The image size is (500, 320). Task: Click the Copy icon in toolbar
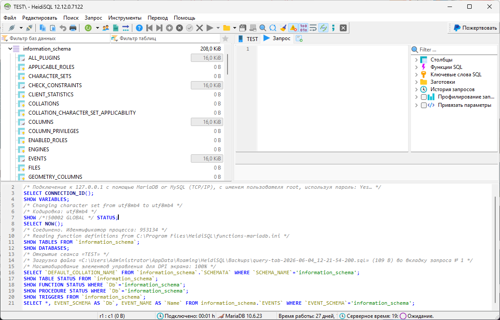(x=42, y=28)
